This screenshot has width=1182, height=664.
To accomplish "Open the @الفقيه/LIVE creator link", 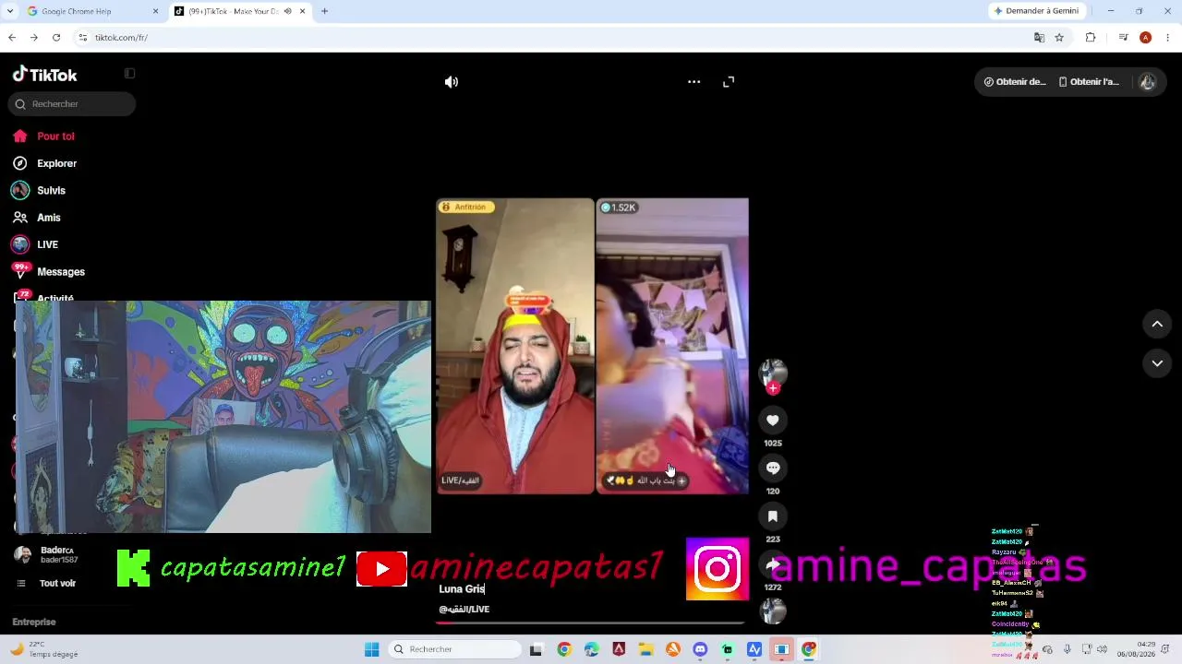I will pyautogui.click(x=464, y=610).
